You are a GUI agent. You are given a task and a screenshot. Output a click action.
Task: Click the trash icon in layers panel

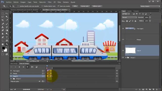point(157,89)
